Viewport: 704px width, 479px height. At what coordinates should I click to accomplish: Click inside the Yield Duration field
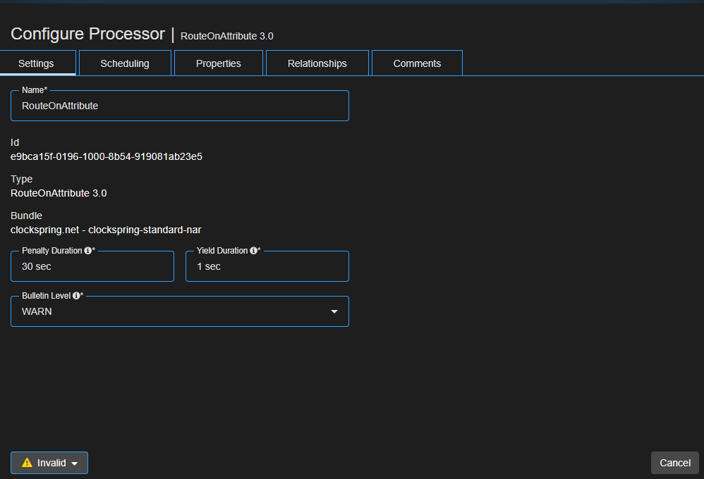tap(267, 266)
